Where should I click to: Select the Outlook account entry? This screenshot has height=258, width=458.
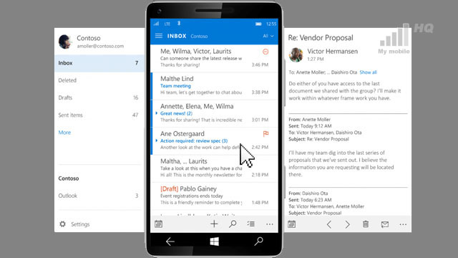(x=99, y=196)
